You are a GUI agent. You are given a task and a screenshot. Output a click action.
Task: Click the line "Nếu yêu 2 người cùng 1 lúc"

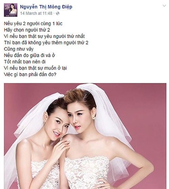point(33,24)
